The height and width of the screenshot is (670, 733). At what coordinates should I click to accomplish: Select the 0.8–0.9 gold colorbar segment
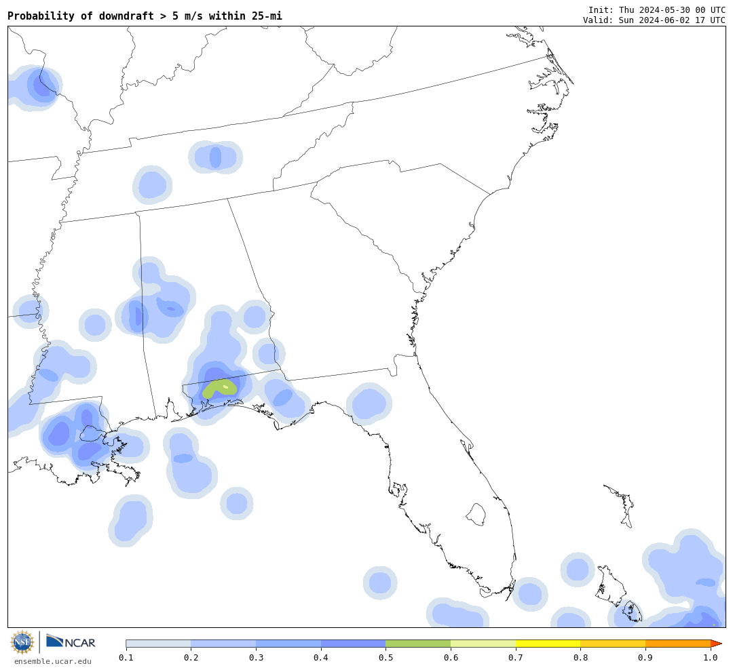point(613,644)
